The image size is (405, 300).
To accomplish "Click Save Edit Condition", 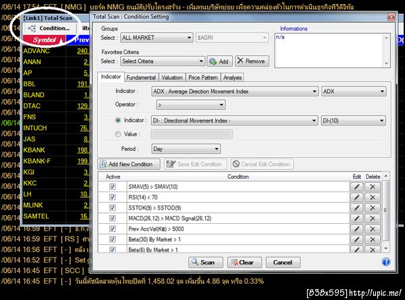I will point(195,164).
